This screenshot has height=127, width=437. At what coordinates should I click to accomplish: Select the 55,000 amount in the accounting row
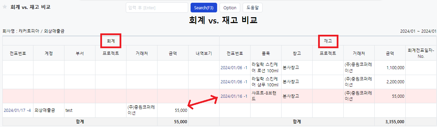[x=173, y=110]
